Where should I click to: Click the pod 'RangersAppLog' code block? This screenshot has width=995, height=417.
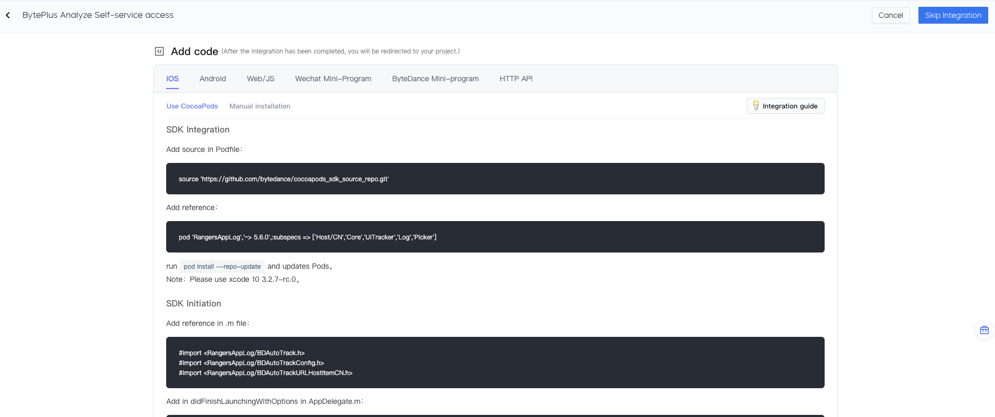(495, 237)
